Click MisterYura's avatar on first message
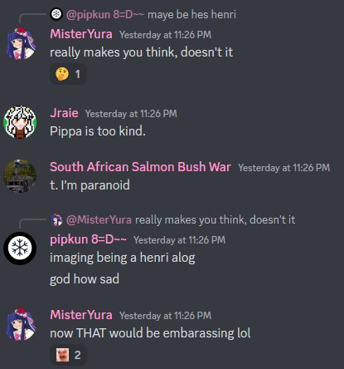This screenshot has height=369, width=344. click(x=21, y=43)
